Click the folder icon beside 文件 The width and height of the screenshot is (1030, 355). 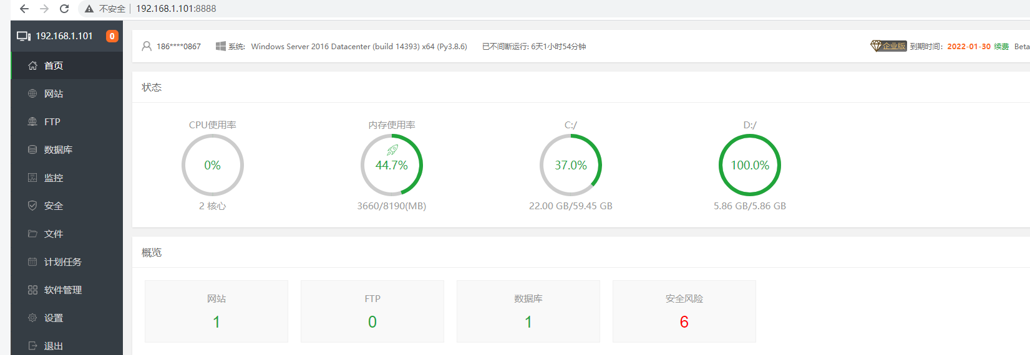(32, 234)
